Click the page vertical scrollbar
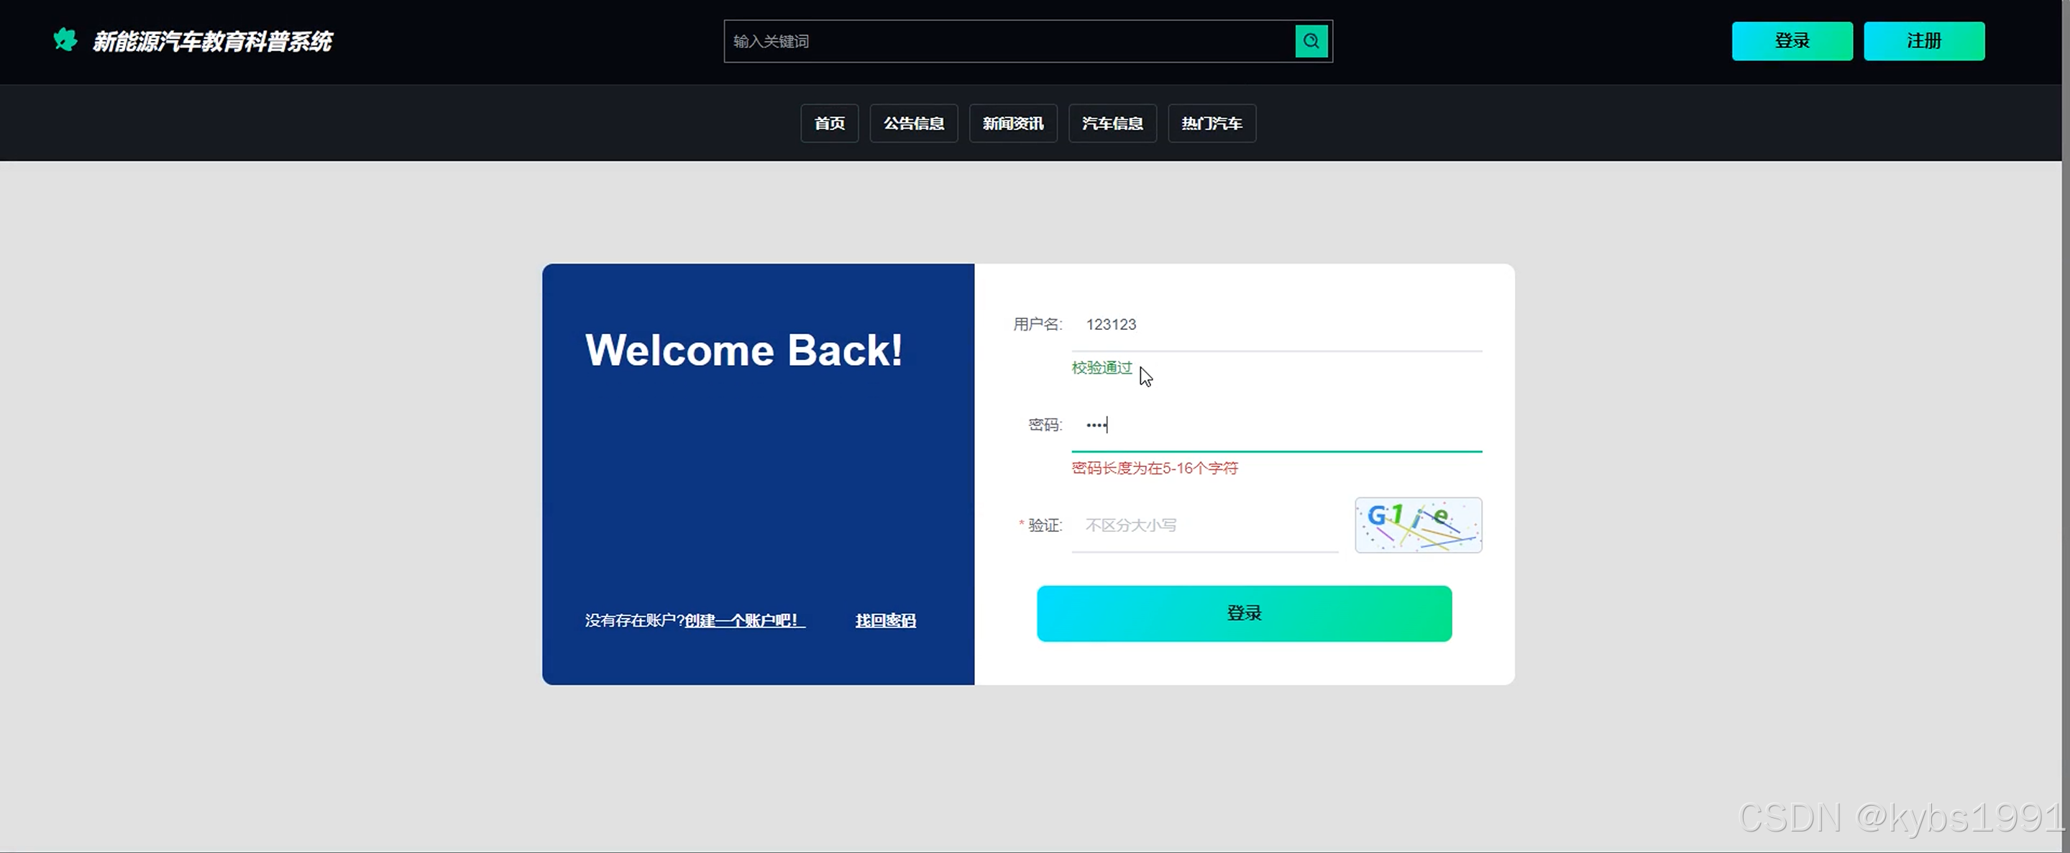The width and height of the screenshot is (2070, 853). [x=2064, y=402]
